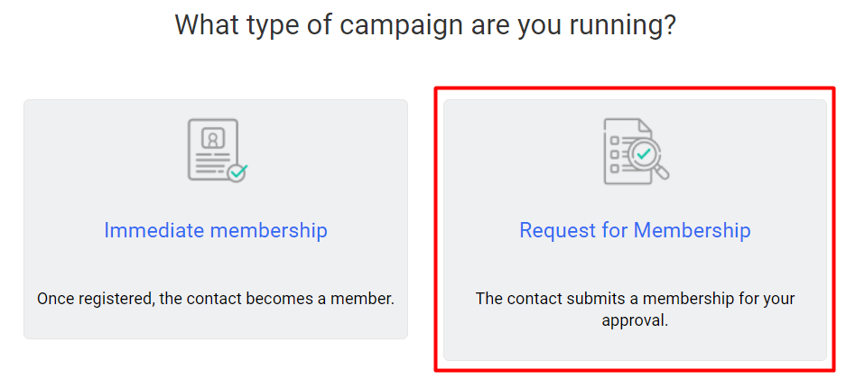The height and width of the screenshot is (389, 846).
Task: Click 'The contact submits a membership' description
Action: click(635, 299)
